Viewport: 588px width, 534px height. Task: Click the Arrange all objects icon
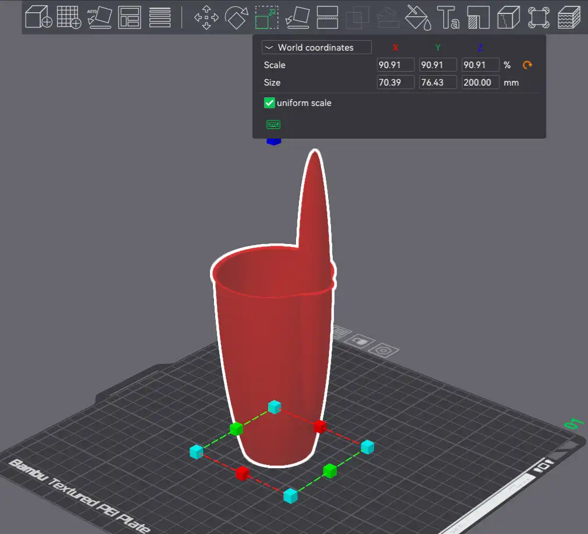[129, 17]
